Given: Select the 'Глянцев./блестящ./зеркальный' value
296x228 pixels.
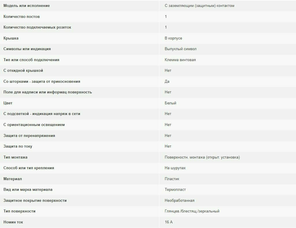Looking at the screenshot, I should point(192,211).
